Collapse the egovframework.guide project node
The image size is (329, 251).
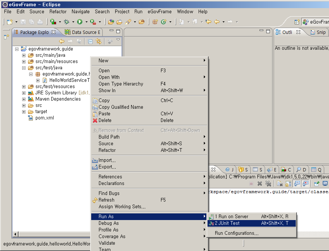pos(17,49)
